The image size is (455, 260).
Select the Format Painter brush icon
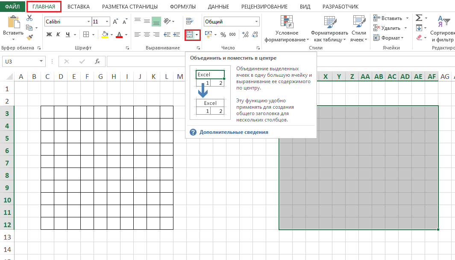tap(29, 38)
